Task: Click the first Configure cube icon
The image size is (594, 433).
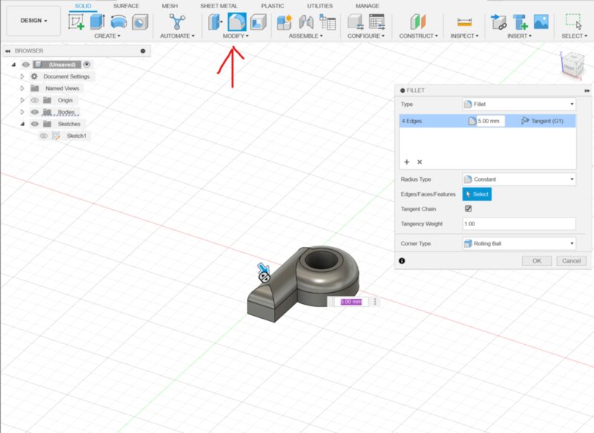Action: [356, 22]
